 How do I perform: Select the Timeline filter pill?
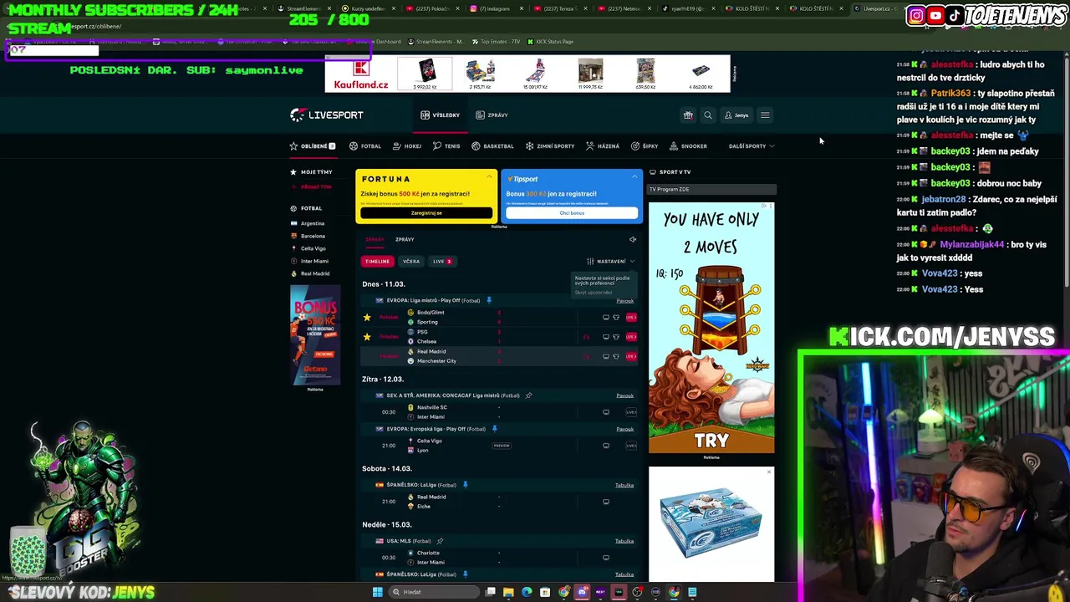coord(377,262)
